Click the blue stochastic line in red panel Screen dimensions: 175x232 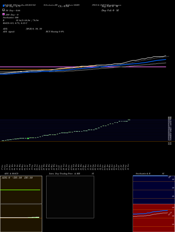click(x=150, y=212)
